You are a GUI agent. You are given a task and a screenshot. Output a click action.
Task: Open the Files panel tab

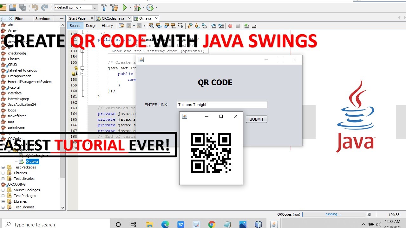pyautogui.click(x=19, y=19)
